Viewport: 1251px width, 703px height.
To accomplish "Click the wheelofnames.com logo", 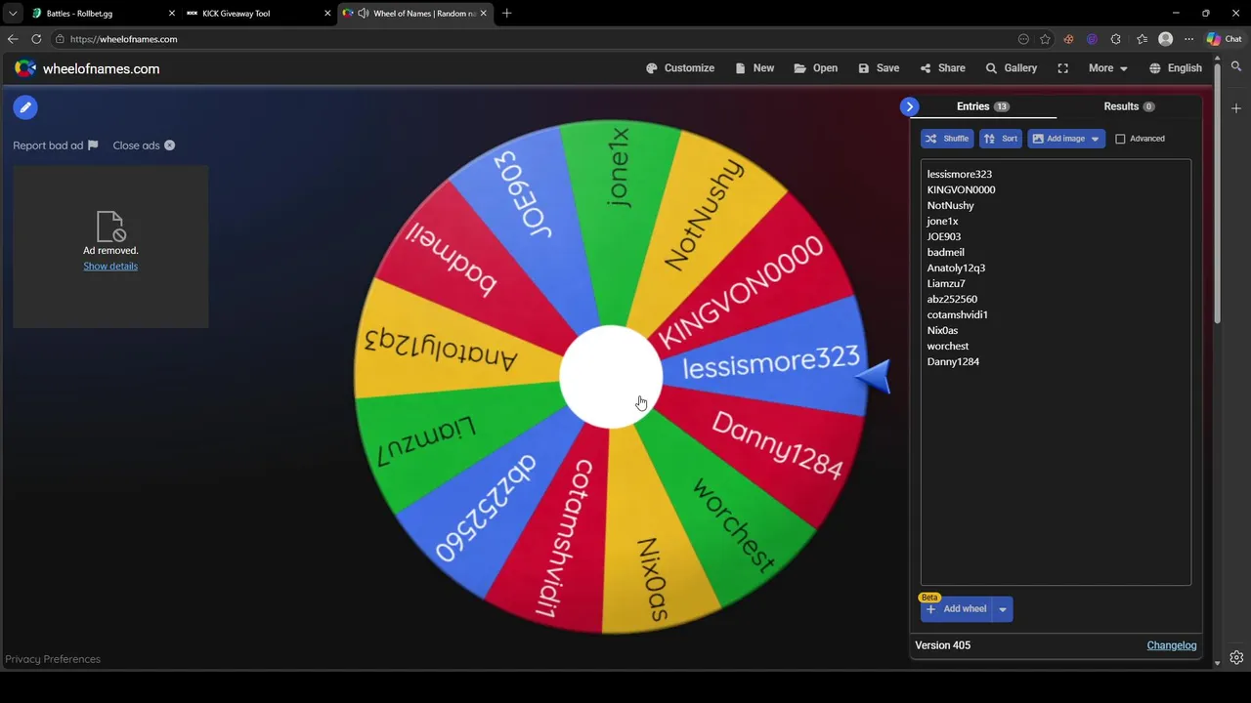I will [87, 68].
